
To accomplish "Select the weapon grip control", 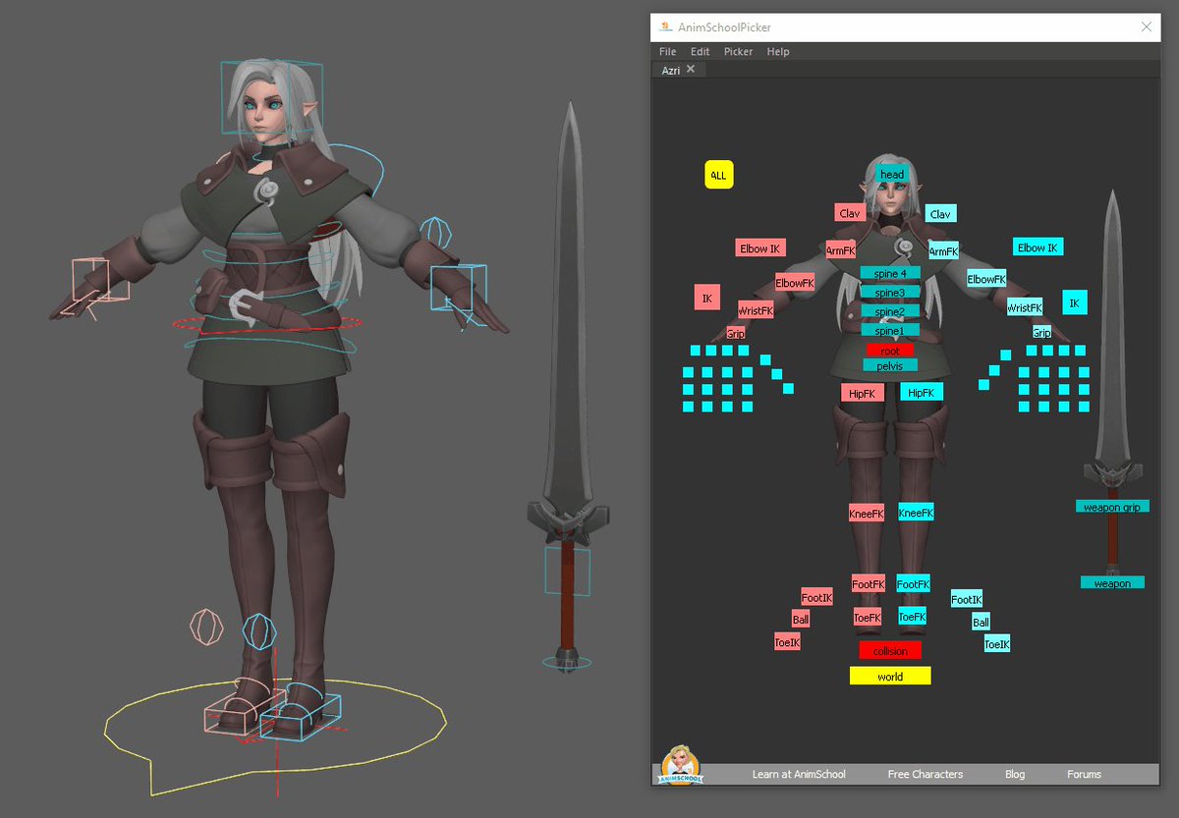I will (x=1112, y=507).
